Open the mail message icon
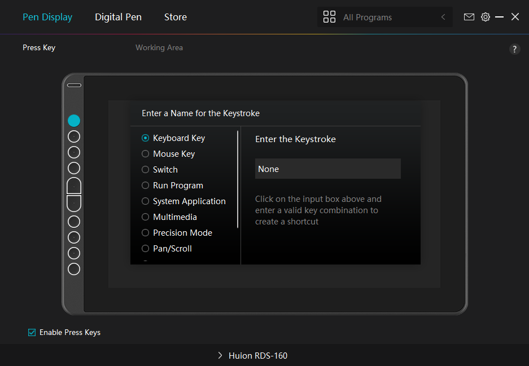 click(x=469, y=17)
